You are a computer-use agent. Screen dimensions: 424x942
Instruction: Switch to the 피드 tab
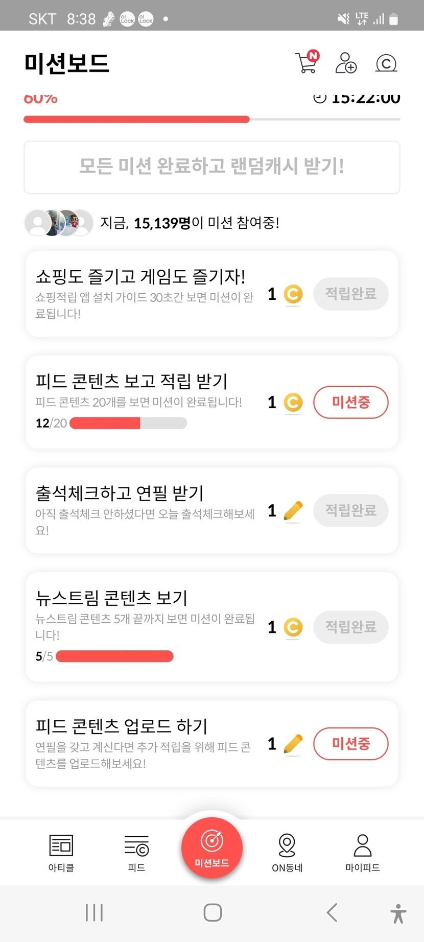point(136,853)
